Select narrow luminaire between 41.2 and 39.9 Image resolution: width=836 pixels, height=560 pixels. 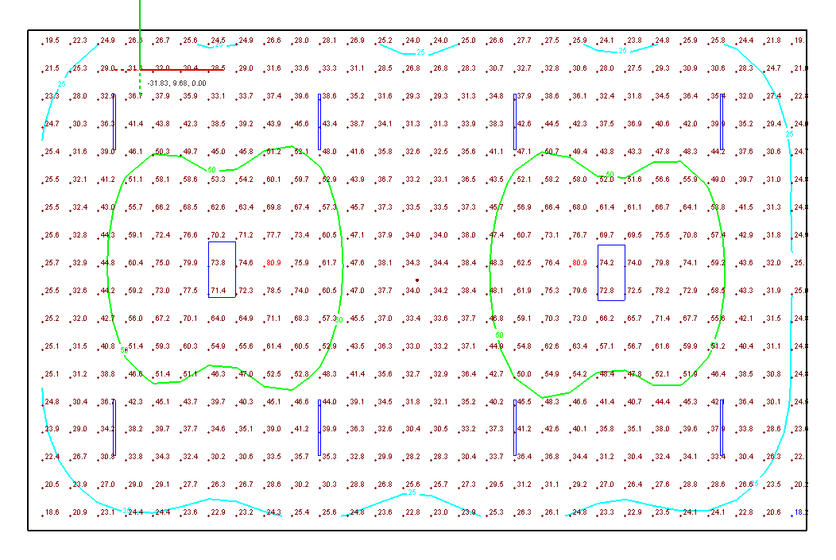319,428
